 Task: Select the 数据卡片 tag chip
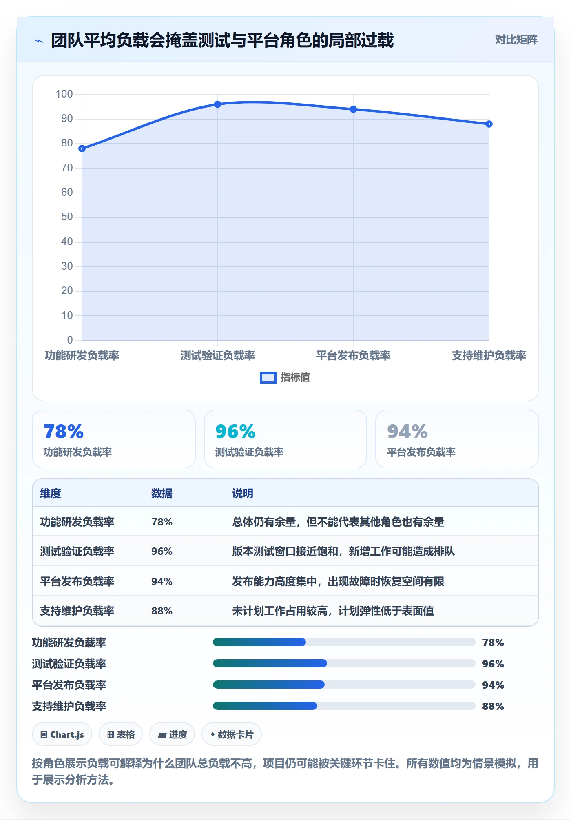click(x=232, y=734)
